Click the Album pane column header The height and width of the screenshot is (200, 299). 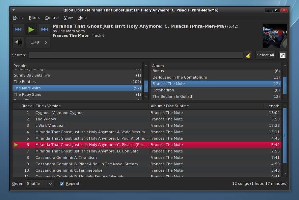[x=216, y=66]
